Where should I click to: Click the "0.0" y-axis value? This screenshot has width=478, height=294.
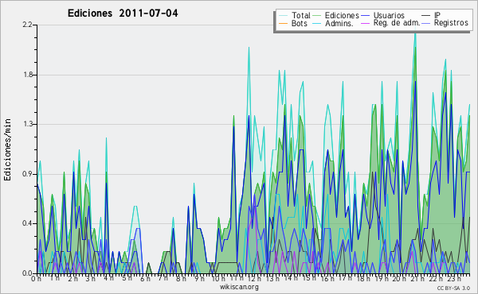[x=27, y=273]
